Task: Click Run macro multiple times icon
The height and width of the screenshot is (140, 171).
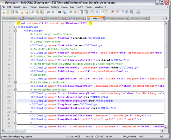Action: point(127,12)
